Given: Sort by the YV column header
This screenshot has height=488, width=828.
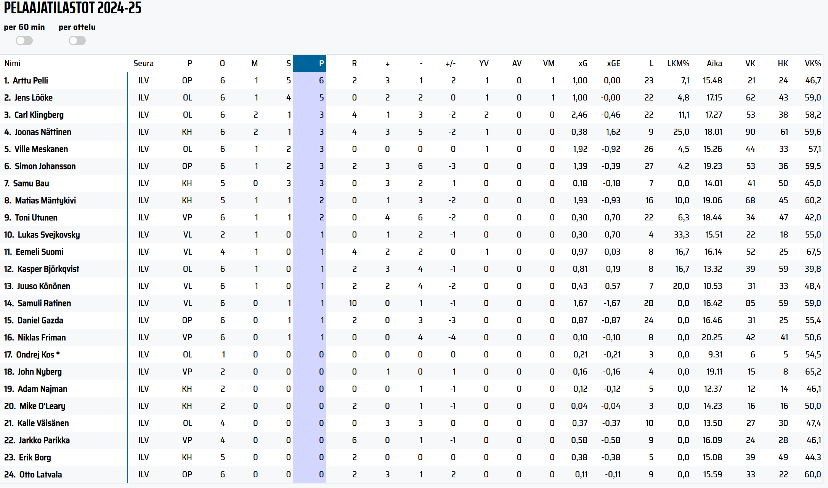Looking at the screenshot, I should tap(483, 64).
